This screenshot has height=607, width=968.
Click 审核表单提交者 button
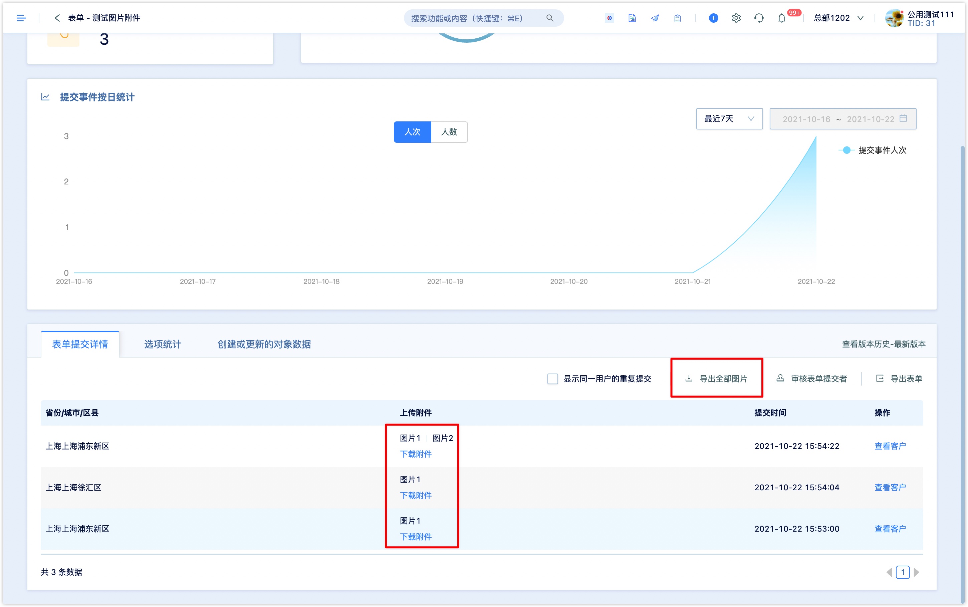tap(811, 379)
